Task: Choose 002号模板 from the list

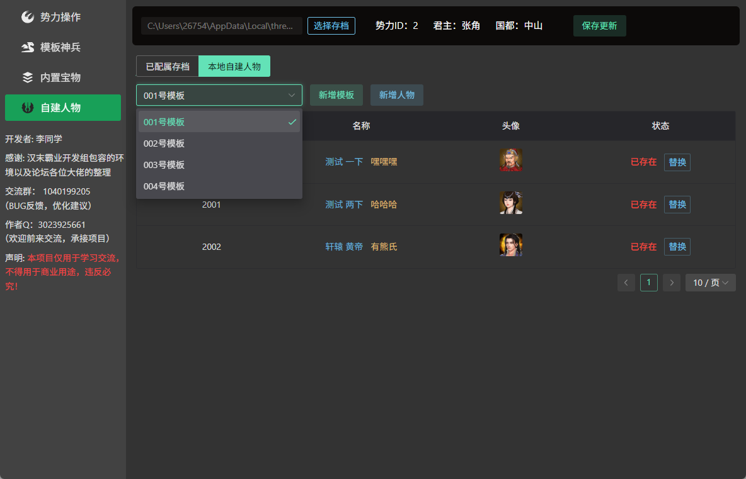Action: point(219,144)
